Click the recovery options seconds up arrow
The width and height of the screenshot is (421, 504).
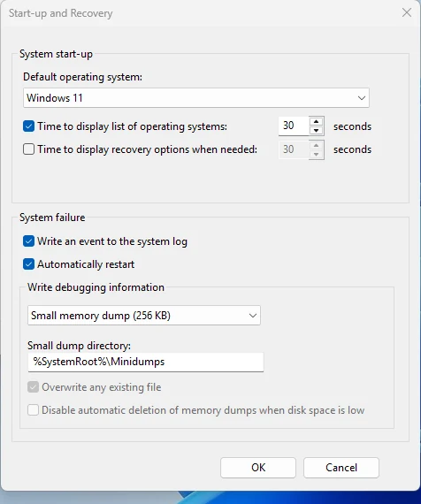click(316, 145)
